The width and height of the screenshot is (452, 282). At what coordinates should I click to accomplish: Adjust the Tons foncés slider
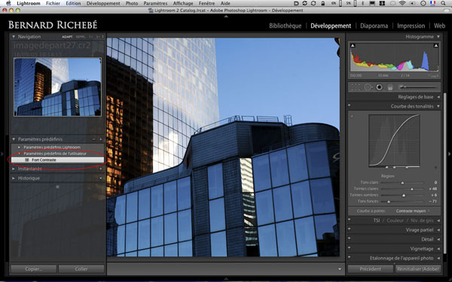(402, 202)
